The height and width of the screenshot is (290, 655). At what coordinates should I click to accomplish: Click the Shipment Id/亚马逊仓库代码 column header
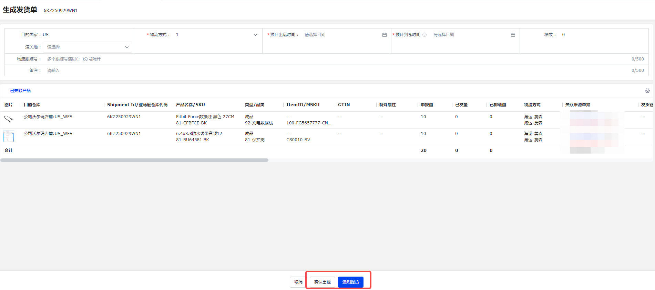pos(137,105)
